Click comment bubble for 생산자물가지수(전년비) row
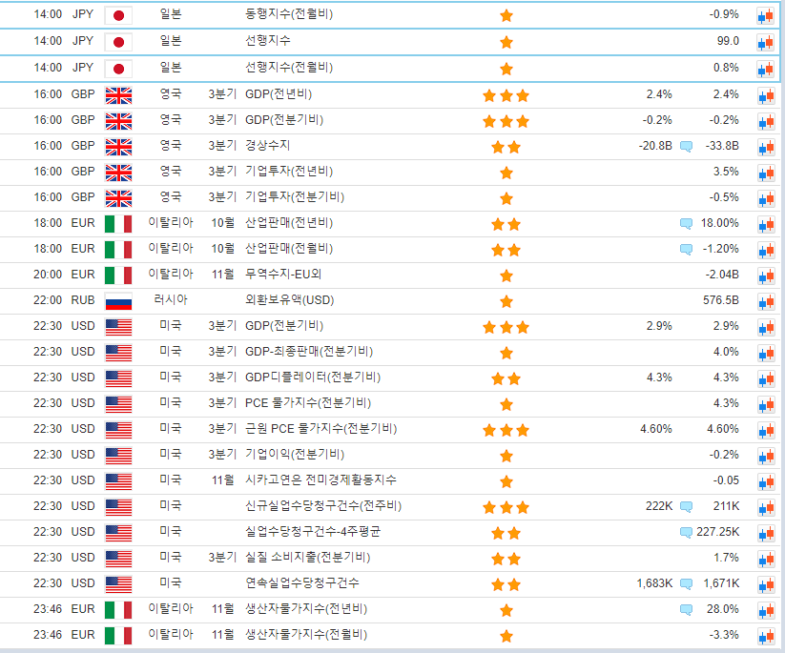The image size is (785, 653). click(x=686, y=610)
